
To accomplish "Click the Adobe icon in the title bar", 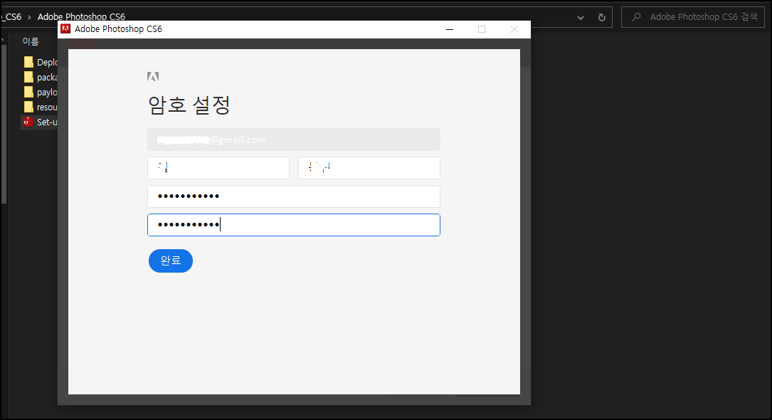I will point(65,29).
